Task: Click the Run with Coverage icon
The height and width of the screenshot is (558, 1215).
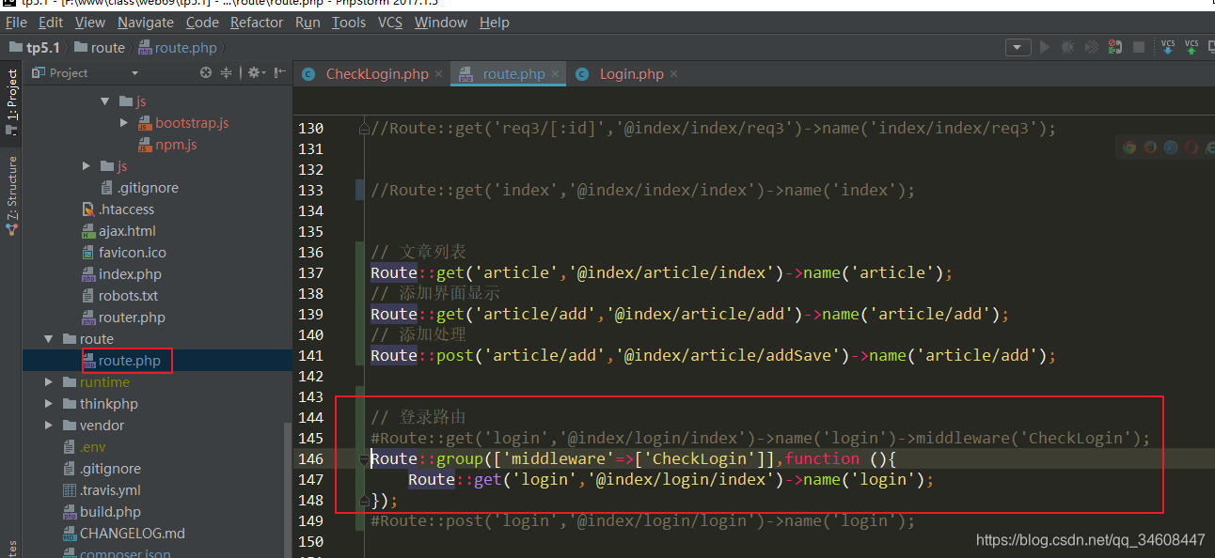Action: click(x=1092, y=47)
